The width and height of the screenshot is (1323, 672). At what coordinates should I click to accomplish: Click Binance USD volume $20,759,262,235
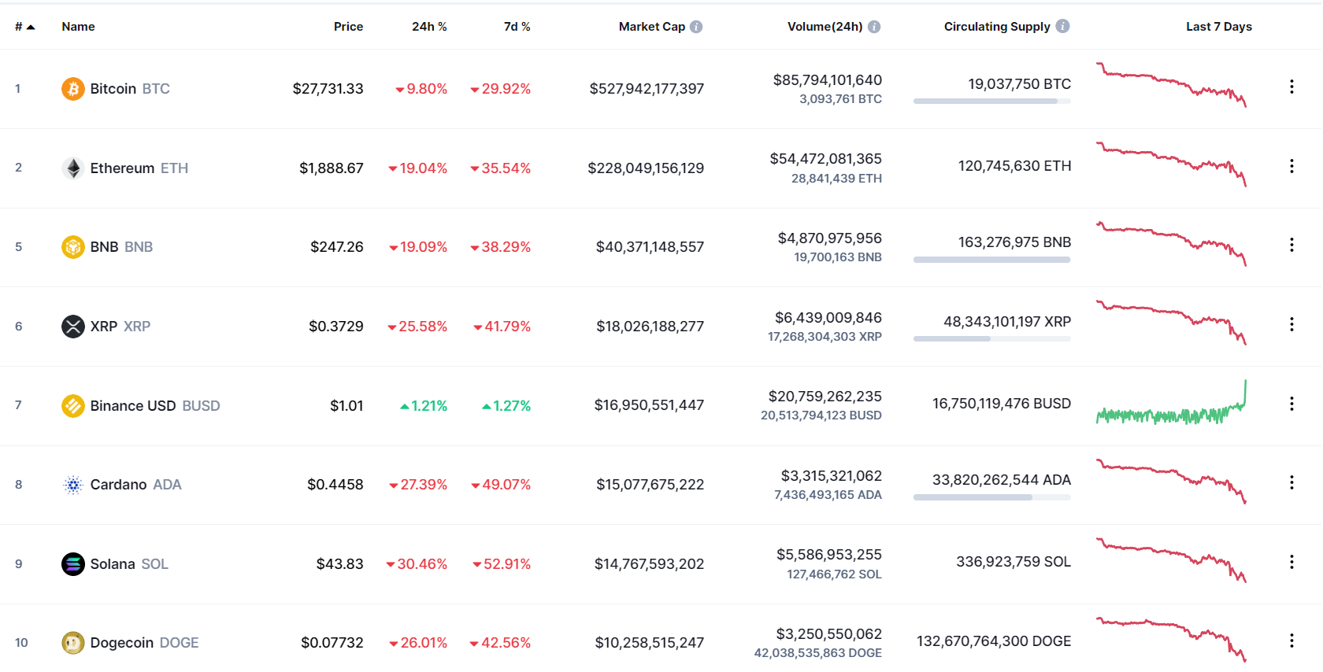click(x=825, y=397)
